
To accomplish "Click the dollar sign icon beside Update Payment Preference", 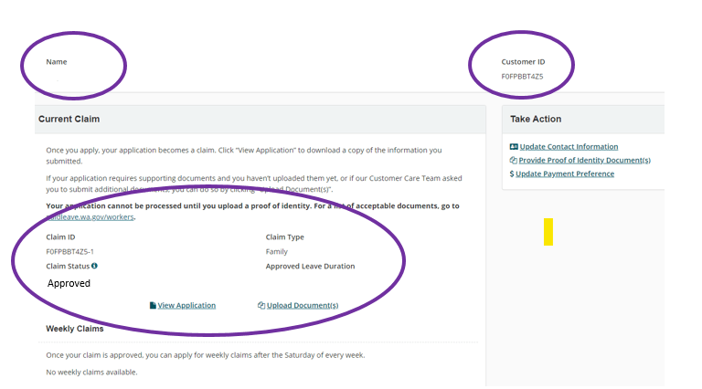I will (512, 173).
